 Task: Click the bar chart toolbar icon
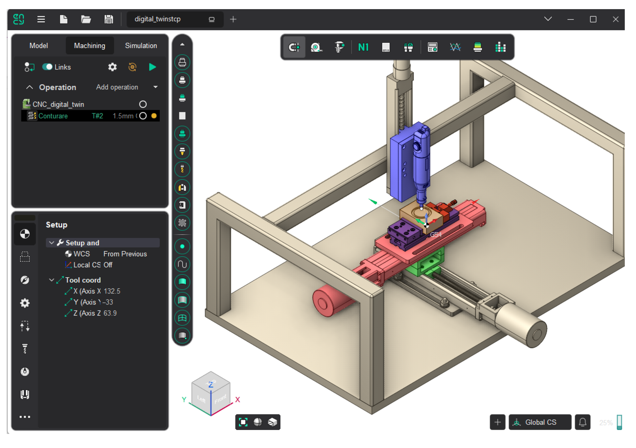point(500,47)
